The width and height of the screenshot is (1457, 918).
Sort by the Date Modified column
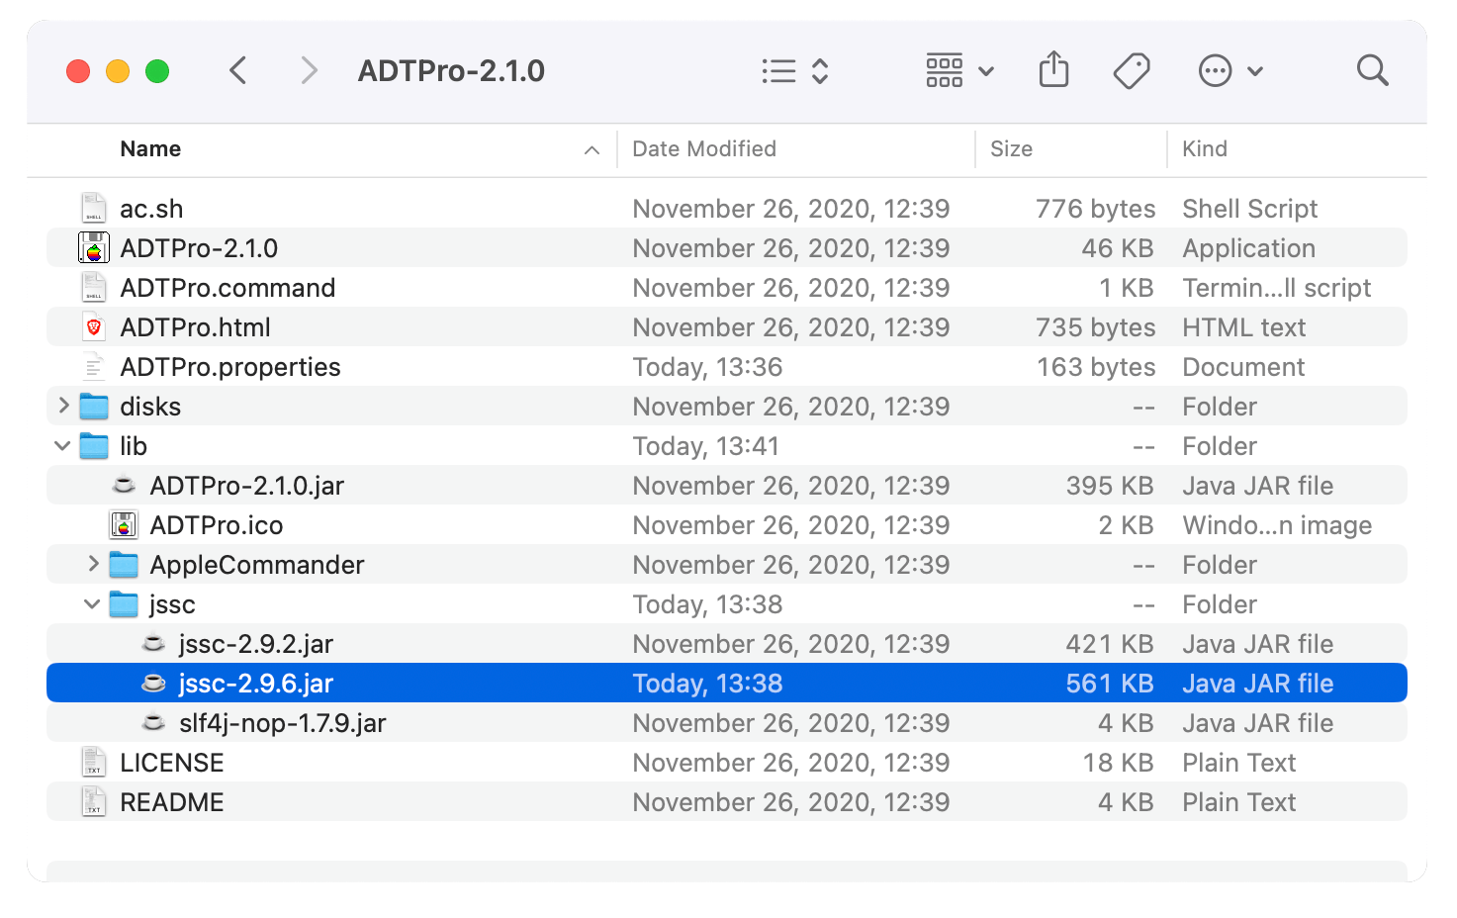[704, 149]
